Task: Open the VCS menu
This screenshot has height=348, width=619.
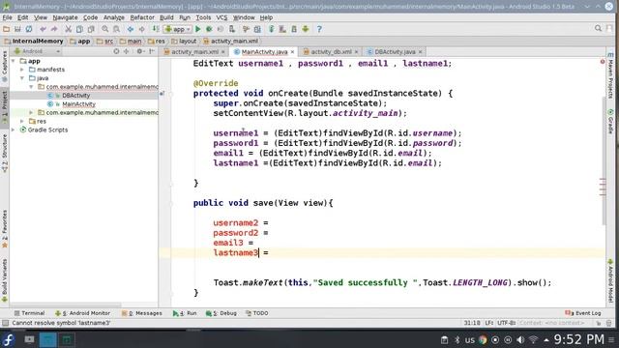Action: coord(221,17)
